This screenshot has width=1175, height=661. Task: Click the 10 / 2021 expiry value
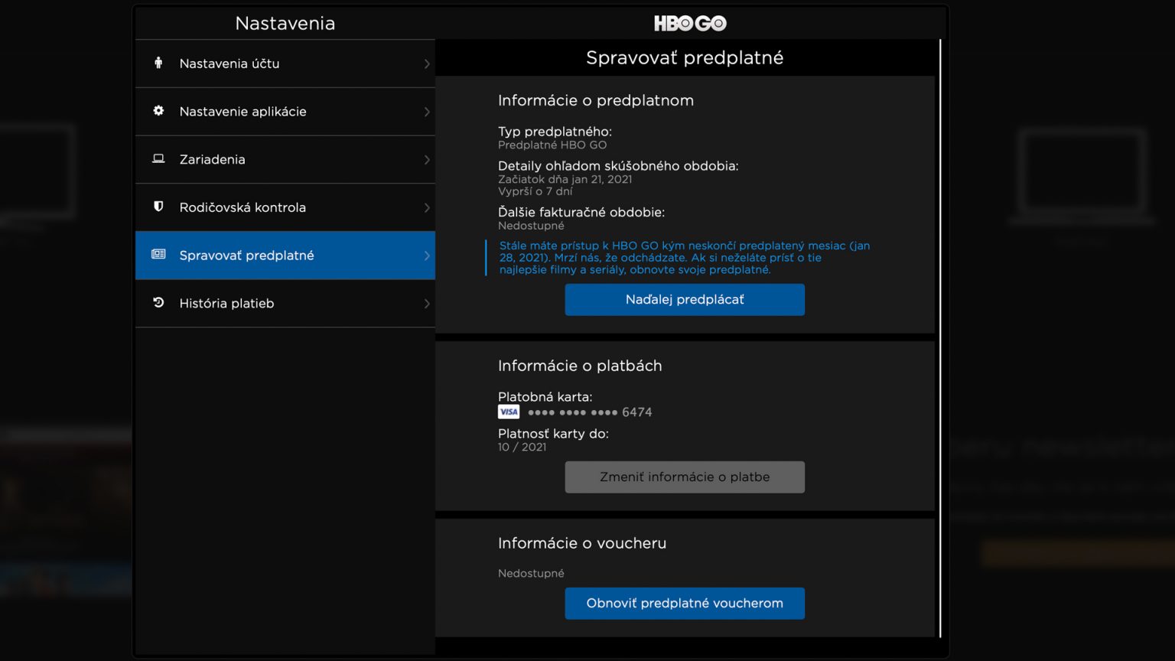(522, 447)
